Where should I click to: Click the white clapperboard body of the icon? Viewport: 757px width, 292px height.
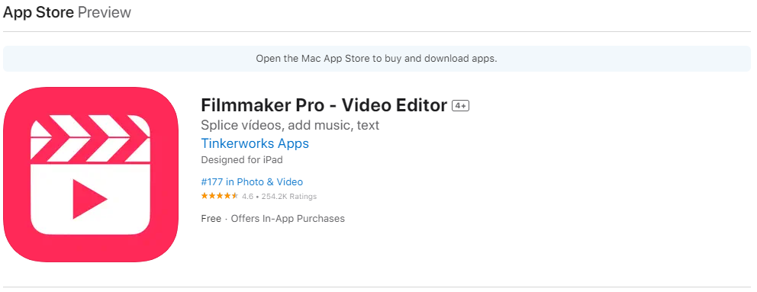pyautogui.click(x=90, y=198)
